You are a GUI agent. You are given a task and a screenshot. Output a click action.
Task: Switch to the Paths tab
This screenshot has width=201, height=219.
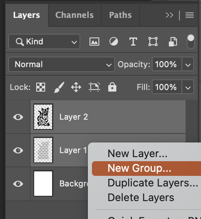point(120,15)
